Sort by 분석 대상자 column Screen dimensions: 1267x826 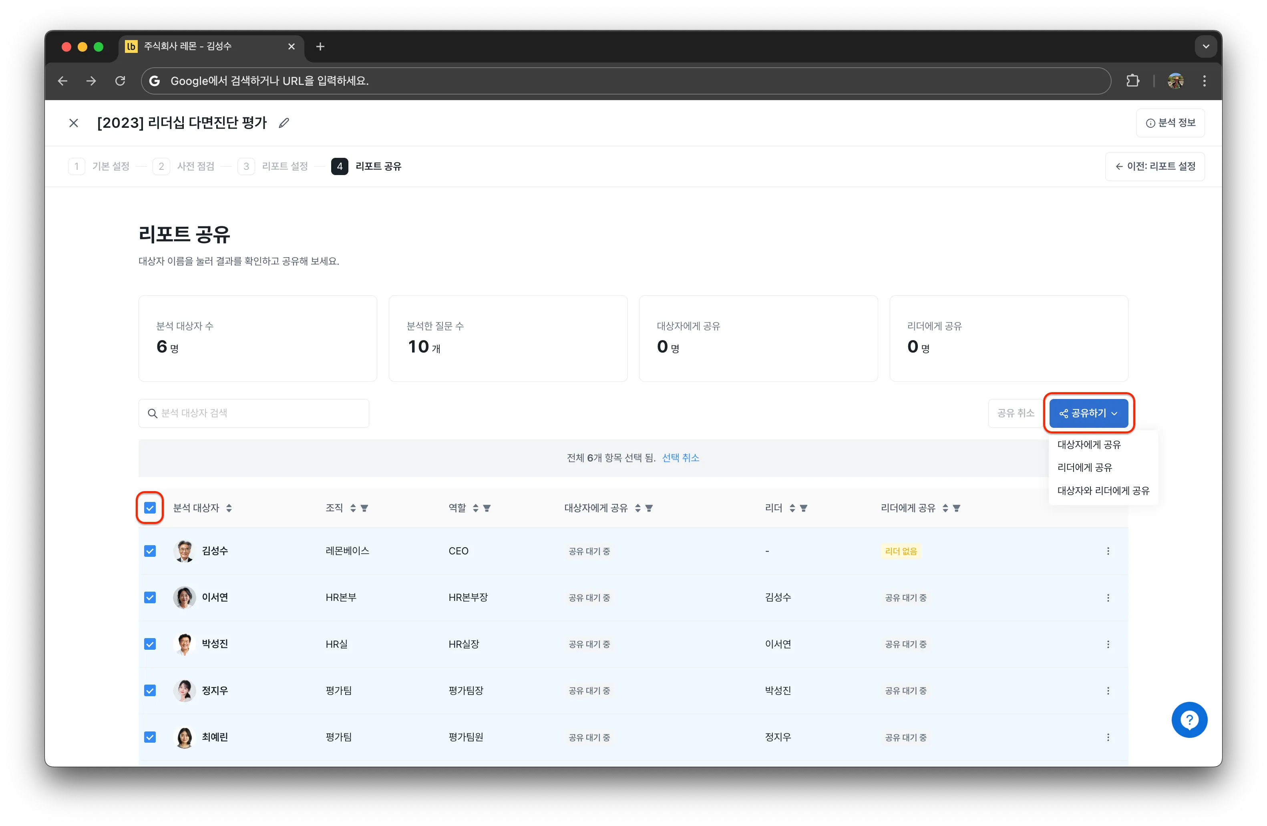click(229, 508)
